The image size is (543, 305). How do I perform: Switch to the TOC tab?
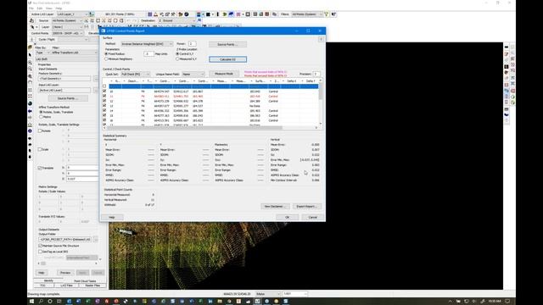point(43,286)
